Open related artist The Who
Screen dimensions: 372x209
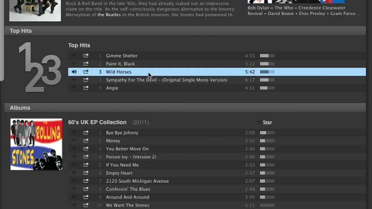(284, 8)
